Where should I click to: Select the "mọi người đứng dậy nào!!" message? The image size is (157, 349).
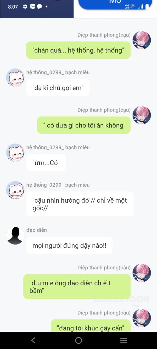pyautogui.click(x=69, y=245)
